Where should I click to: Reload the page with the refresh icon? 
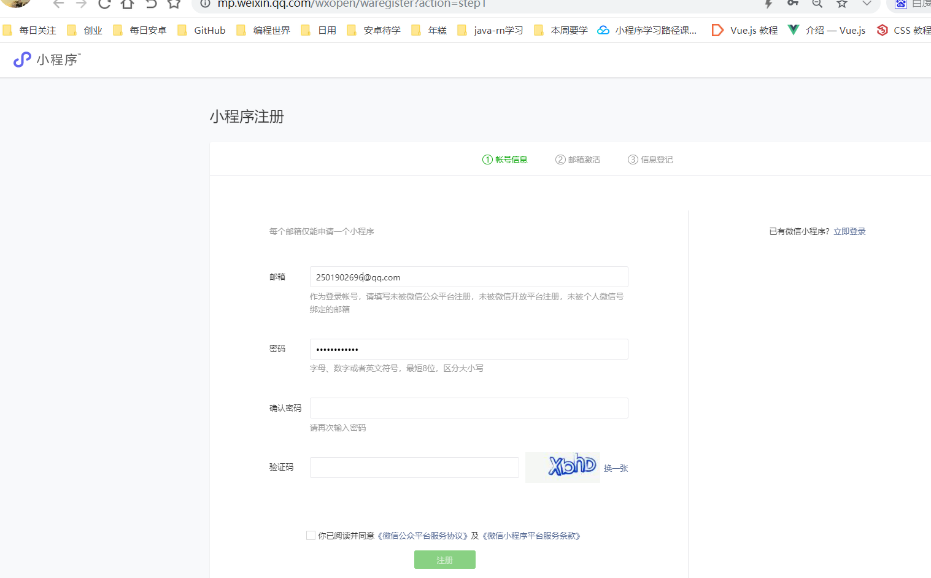click(x=104, y=4)
